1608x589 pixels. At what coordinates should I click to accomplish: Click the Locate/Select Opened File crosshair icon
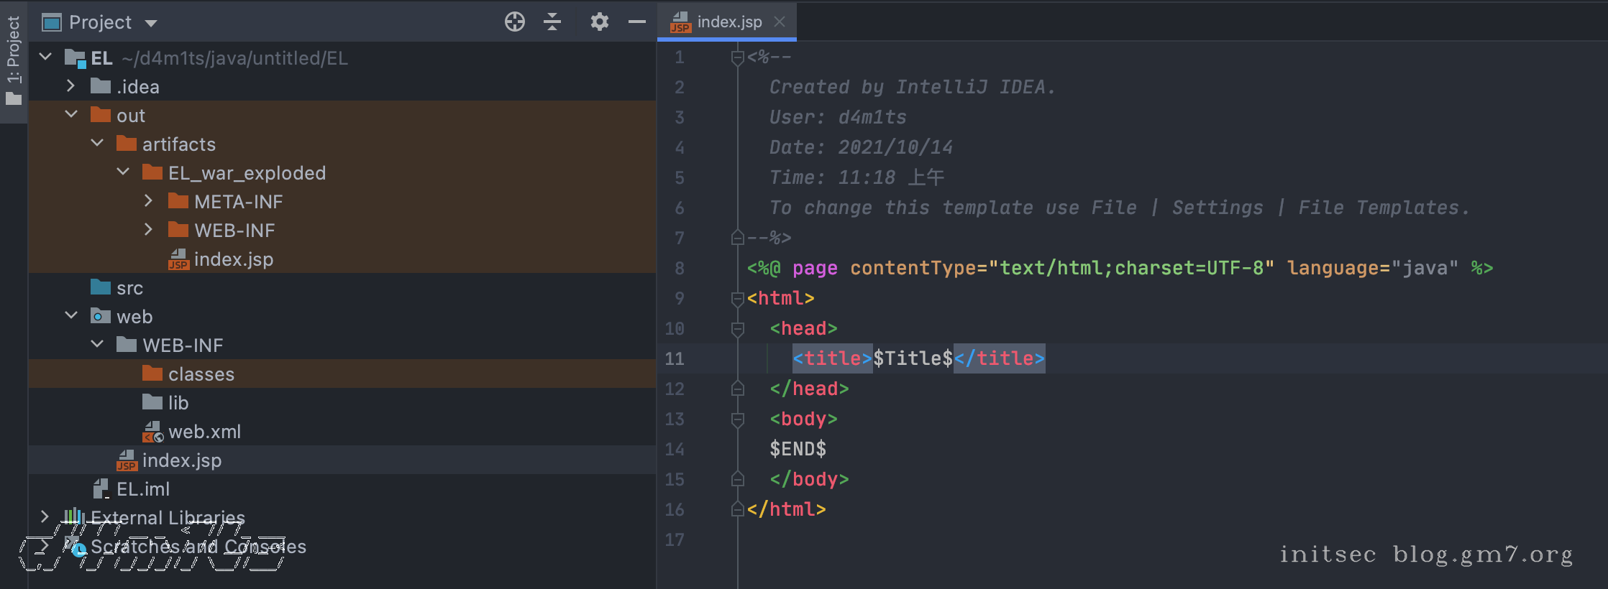[x=514, y=22]
